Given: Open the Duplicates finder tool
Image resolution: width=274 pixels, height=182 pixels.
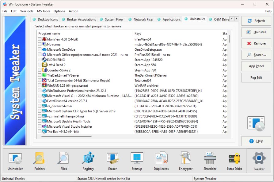Looking at the screenshot, I should point(161,161).
